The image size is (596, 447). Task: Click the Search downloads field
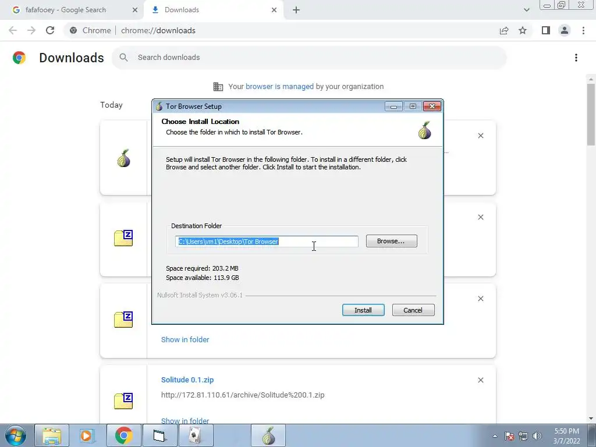pyautogui.click(x=308, y=58)
